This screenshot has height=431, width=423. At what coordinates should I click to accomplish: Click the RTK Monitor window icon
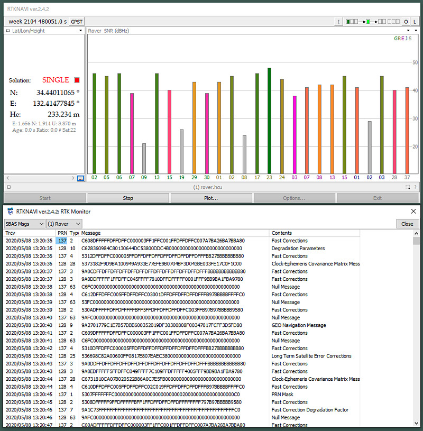(x=11, y=212)
